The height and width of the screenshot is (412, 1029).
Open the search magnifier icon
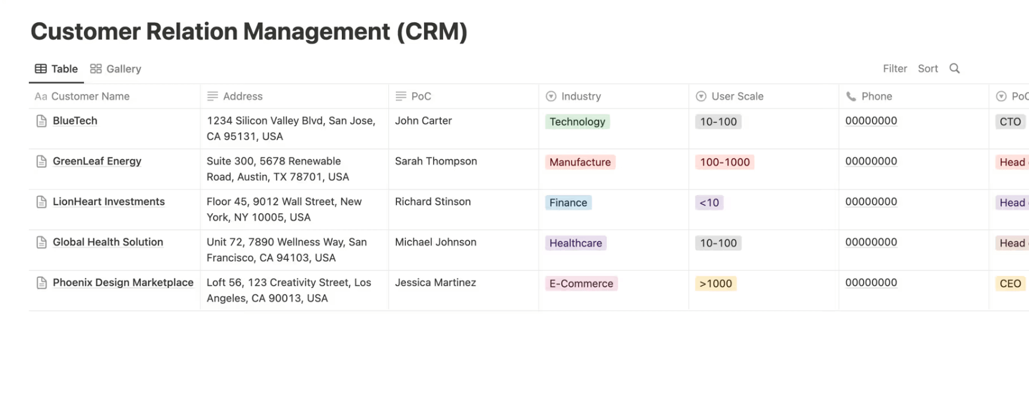955,68
